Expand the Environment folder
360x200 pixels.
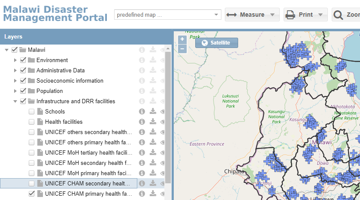coord(15,60)
